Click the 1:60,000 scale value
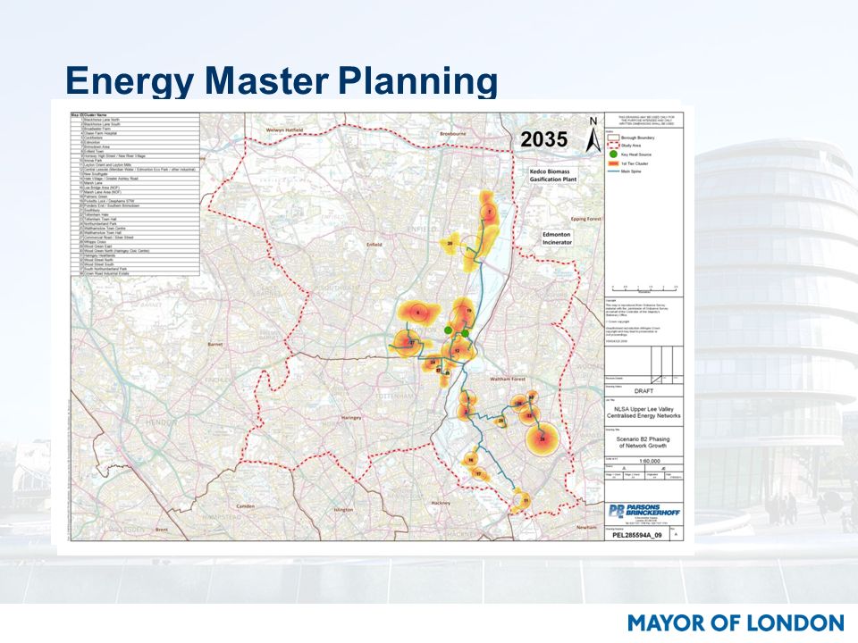858x643 pixels. 652,461
